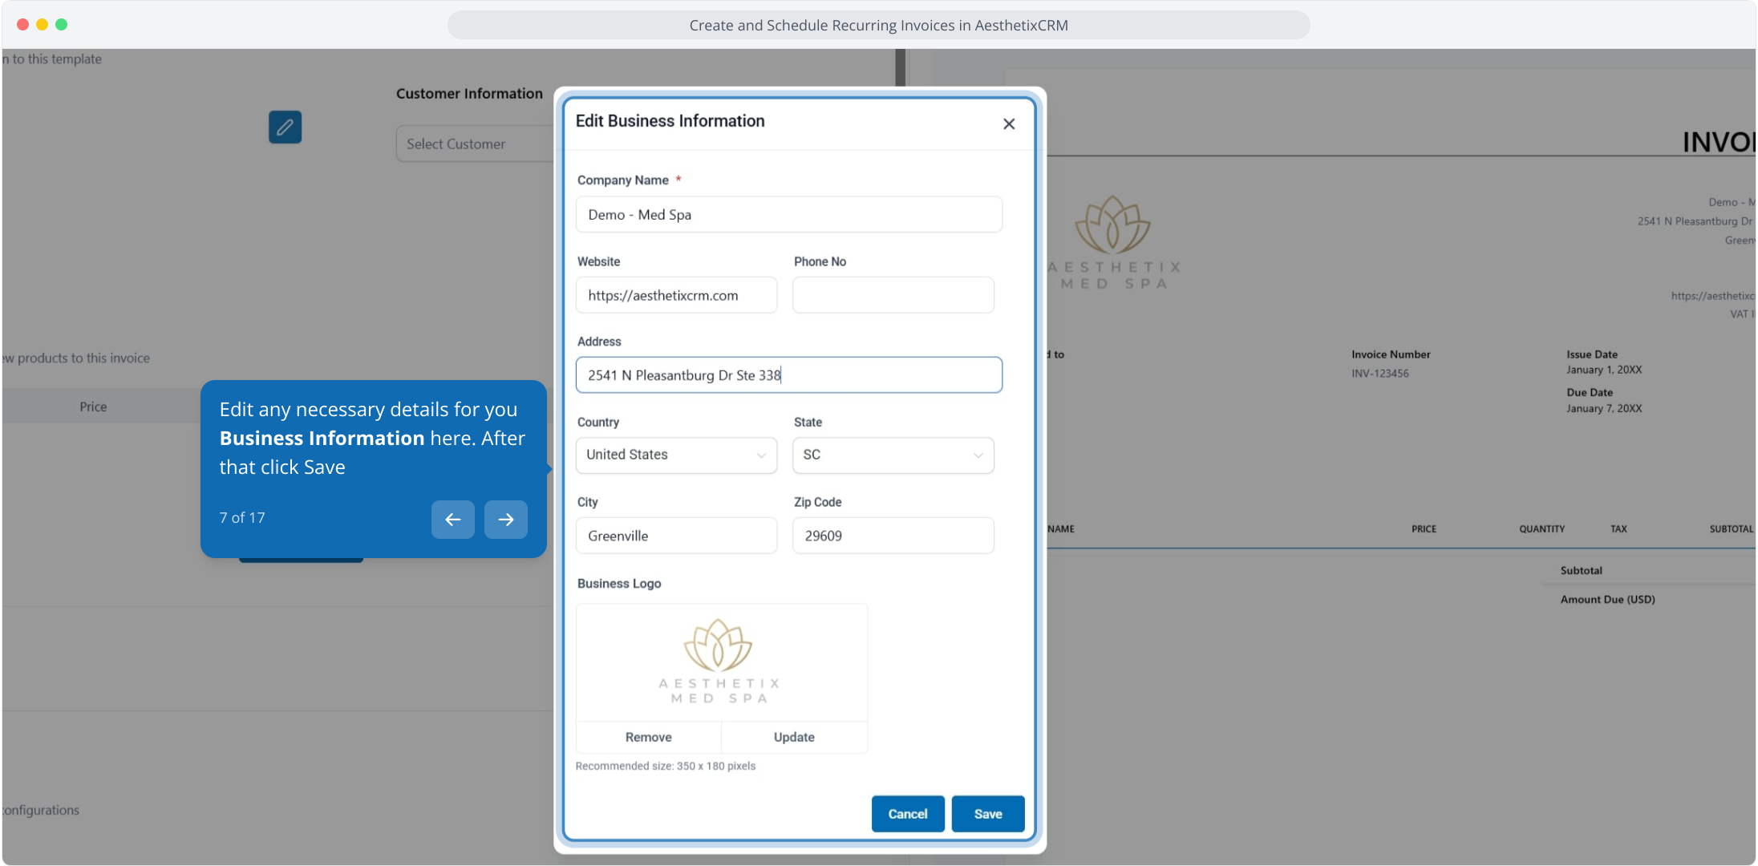This screenshot has width=1758, height=866.
Task: Click the Aesthetix Med Spa logo thumbnail
Action: pos(719,662)
